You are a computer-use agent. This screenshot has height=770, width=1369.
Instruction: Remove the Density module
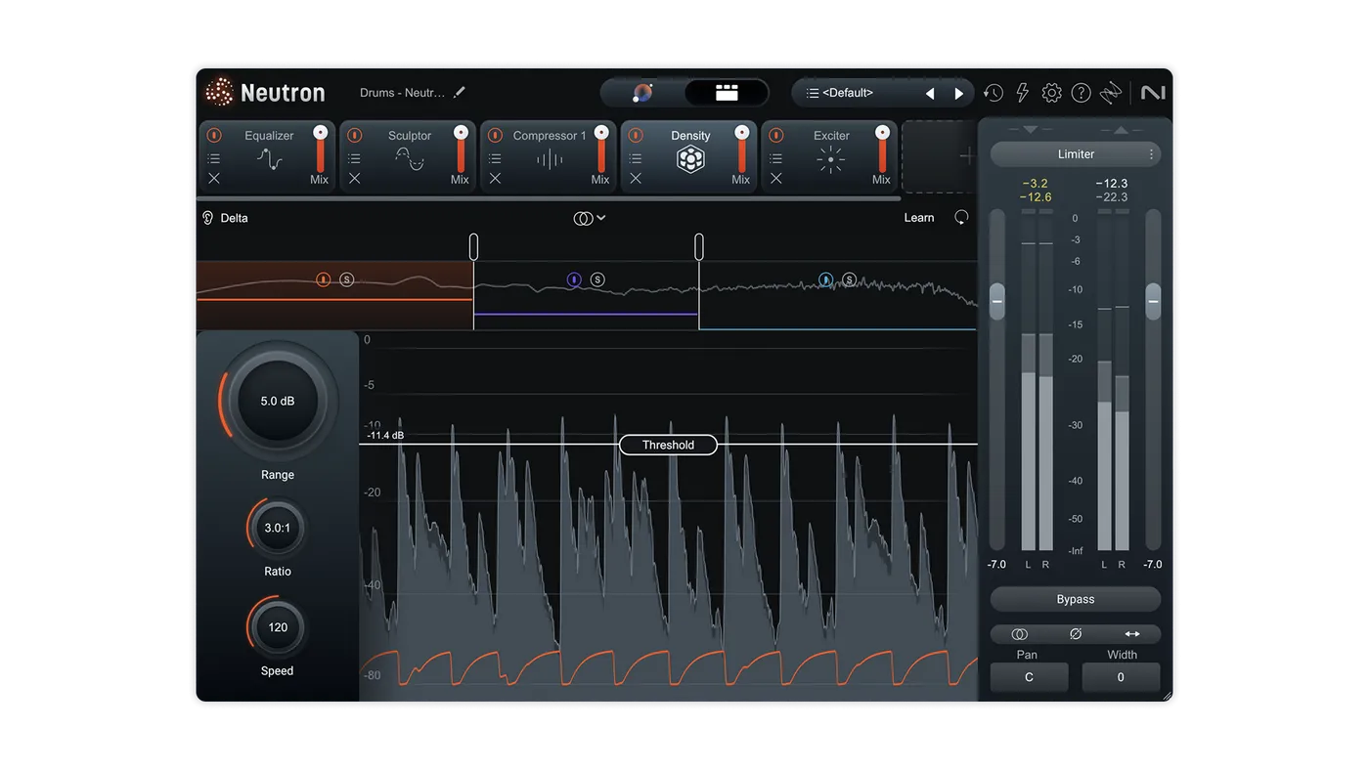tap(636, 179)
